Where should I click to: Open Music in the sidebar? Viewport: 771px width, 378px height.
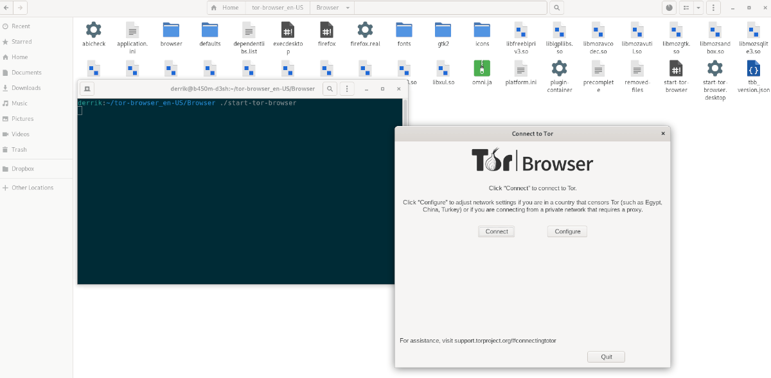pyautogui.click(x=37, y=104)
